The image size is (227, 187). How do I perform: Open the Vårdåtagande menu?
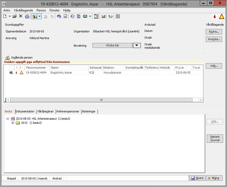(x=24, y=10)
